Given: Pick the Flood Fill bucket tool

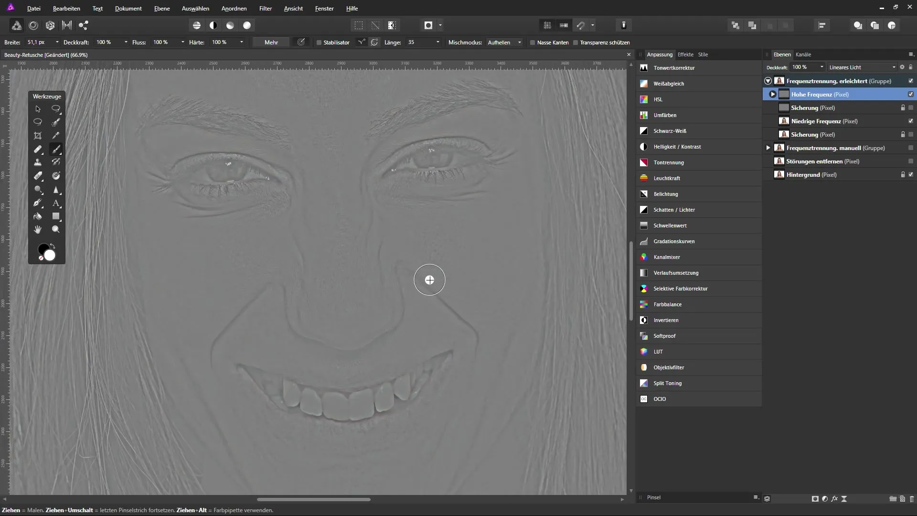Looking at the screenshot, I should 38,216.
